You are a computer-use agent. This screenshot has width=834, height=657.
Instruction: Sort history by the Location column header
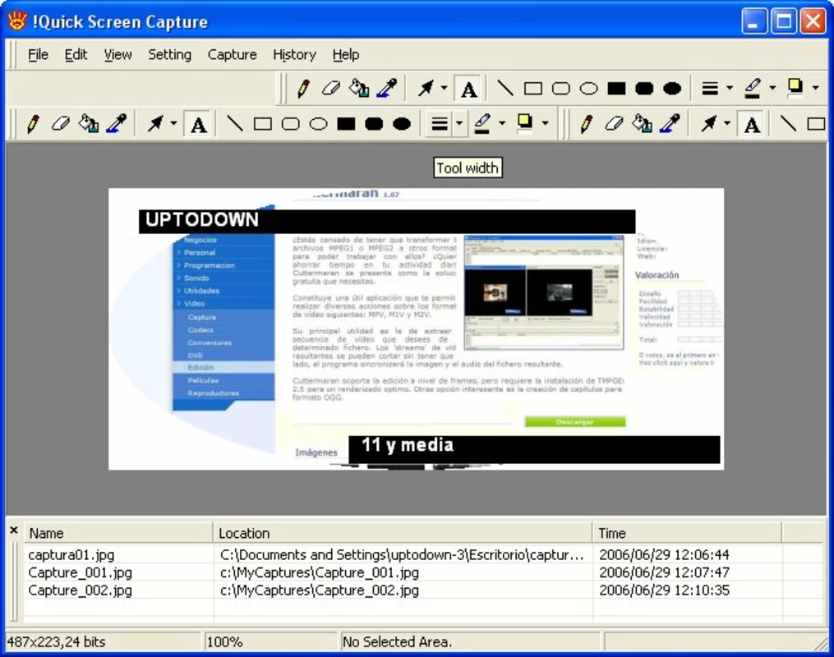coord(403,533)
